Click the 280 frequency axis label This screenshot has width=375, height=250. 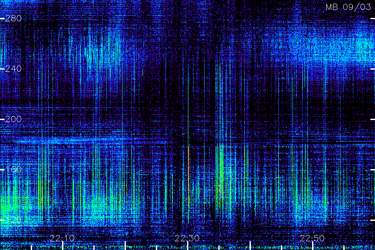tap(13, 18)
